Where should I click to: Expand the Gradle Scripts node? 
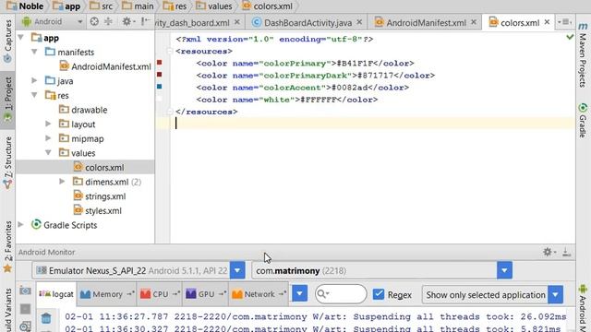click(20, 225)
